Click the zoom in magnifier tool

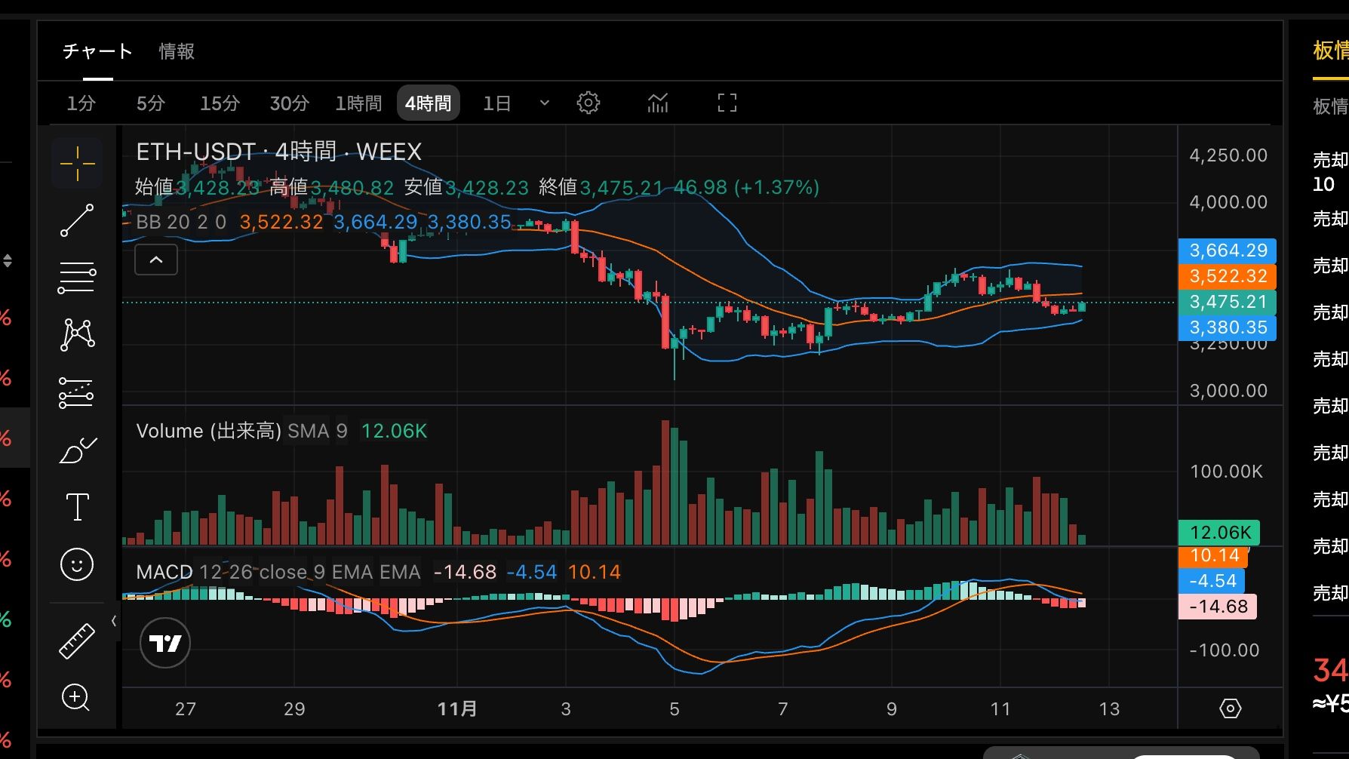click(x=77, y=698)
